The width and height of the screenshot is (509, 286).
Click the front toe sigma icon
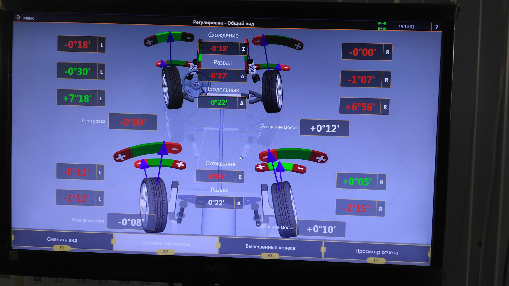tap(243, 49)
